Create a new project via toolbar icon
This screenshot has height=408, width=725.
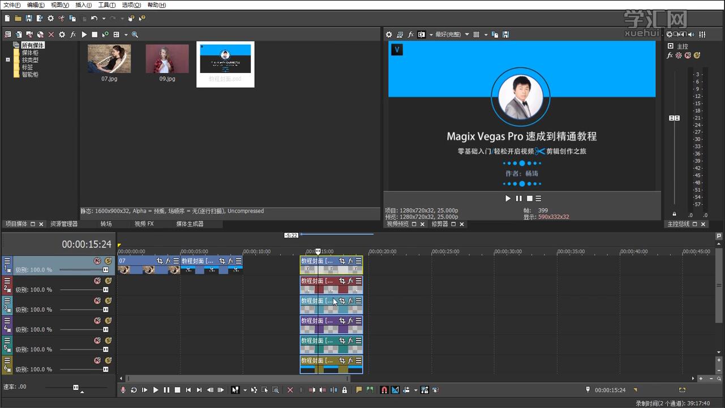7,18
